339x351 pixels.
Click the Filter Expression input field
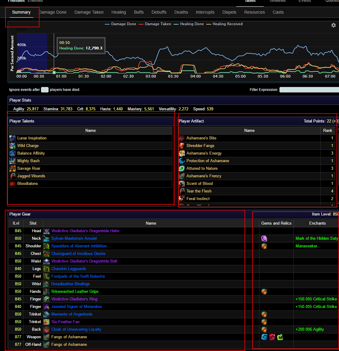click(x=309, y=90)
